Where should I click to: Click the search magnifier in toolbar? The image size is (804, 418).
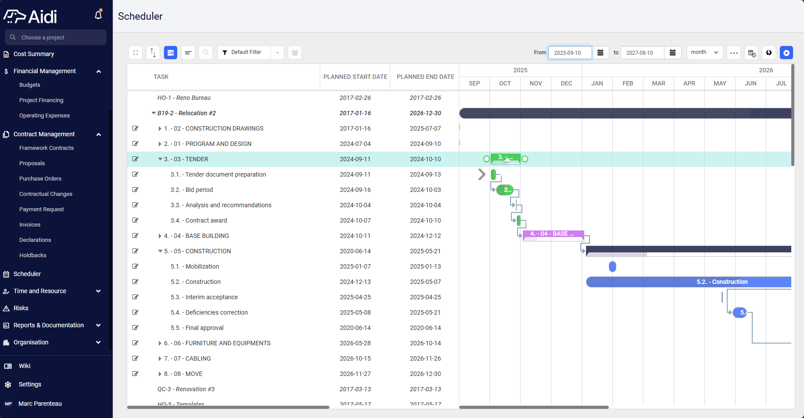pyautogui.click(x=206, y=53)
